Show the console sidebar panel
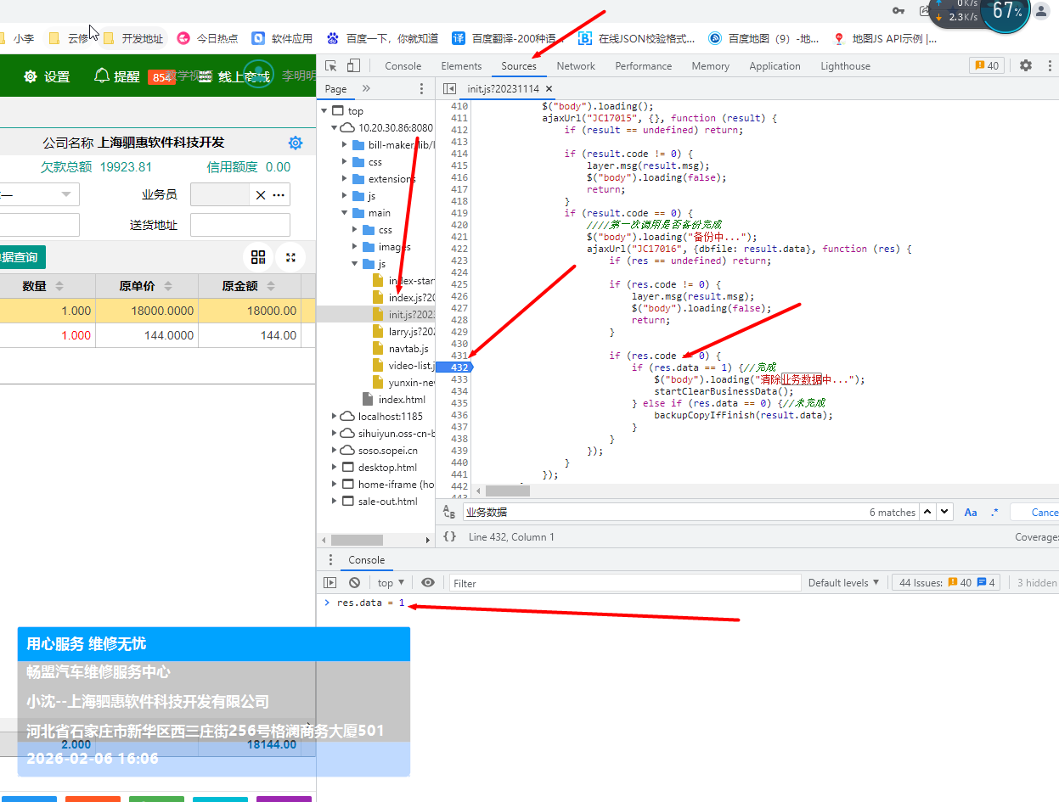The width and height of the screenshot is (1059, 802). pos(330,583)
